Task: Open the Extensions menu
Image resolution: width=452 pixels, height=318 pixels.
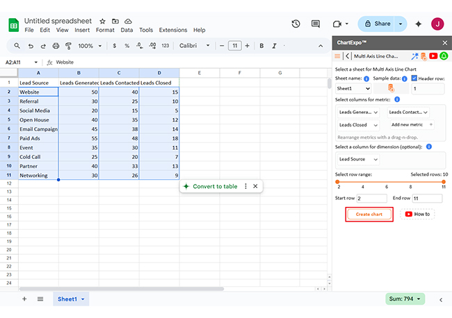Action: 172,31
